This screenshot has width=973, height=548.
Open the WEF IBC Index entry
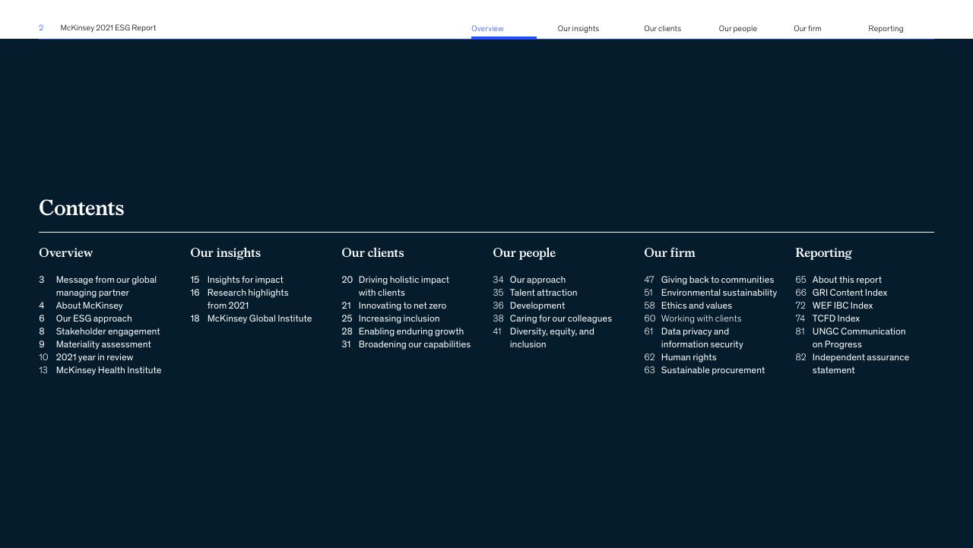[842, 306]
